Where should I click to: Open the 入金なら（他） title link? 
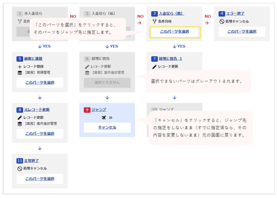(172, 13)
